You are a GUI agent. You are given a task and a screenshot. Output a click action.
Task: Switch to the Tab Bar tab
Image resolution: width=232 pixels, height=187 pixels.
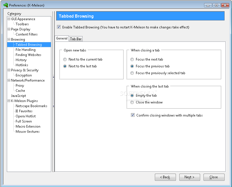[x=76, y=39]
